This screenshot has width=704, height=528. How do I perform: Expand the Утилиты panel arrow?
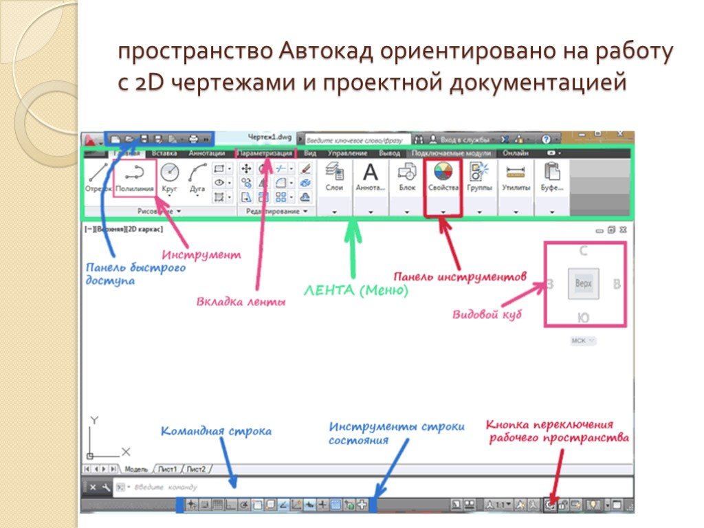(516, 212)
